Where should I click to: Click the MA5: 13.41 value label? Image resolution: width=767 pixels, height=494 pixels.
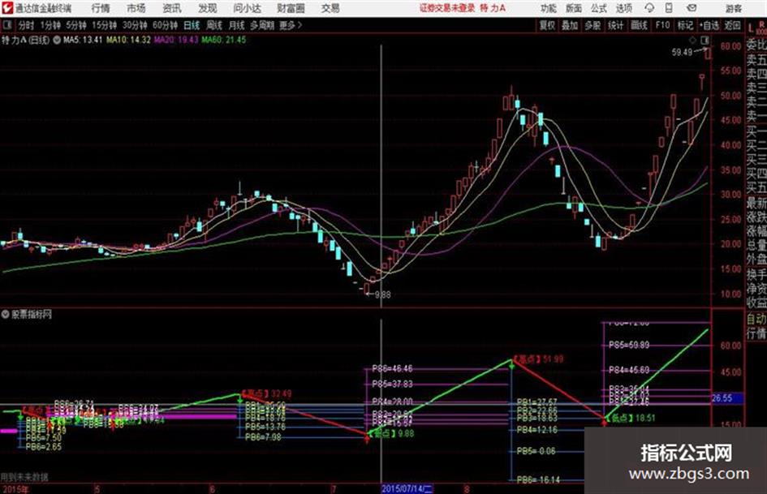(83, 40)
